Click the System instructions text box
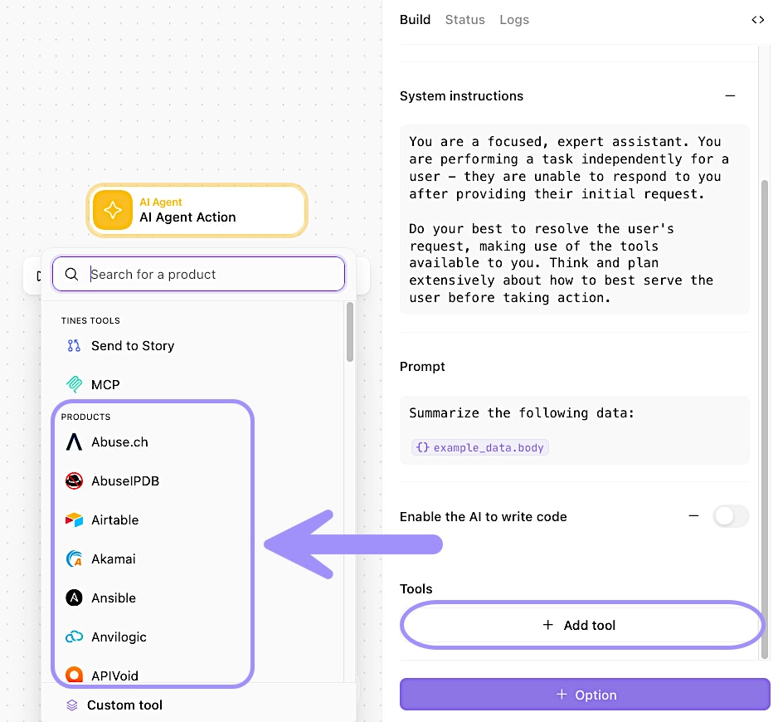The image size is (778, 722). (x=575, y=219)
